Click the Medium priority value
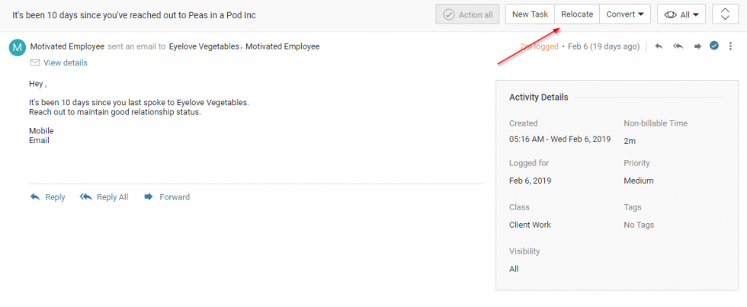The height and width of the screenshot is (307, 747). (x=638, y=181)
